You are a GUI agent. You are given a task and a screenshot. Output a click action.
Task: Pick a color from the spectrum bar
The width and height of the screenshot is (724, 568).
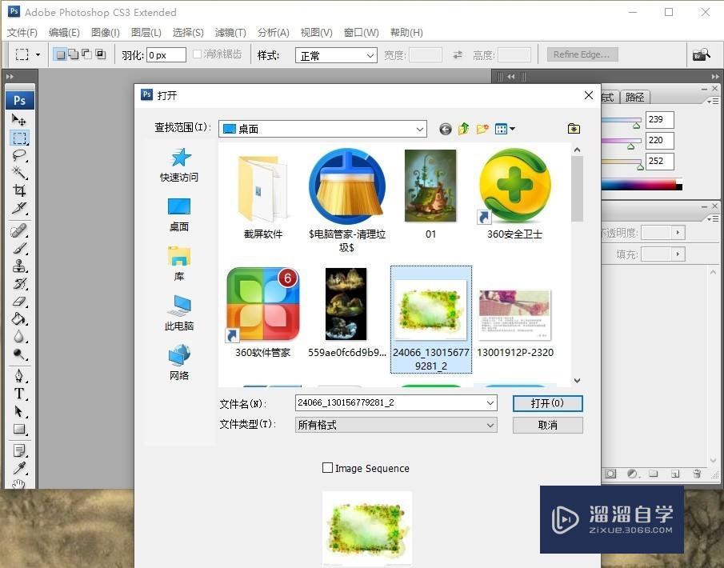(x=640, y=185)
